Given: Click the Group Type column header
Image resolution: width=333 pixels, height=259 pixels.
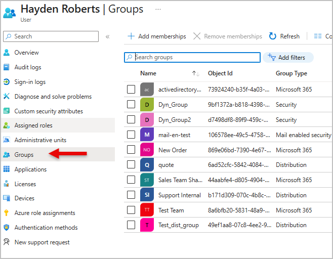Looking at the screenshot, I should click(292, 73).
